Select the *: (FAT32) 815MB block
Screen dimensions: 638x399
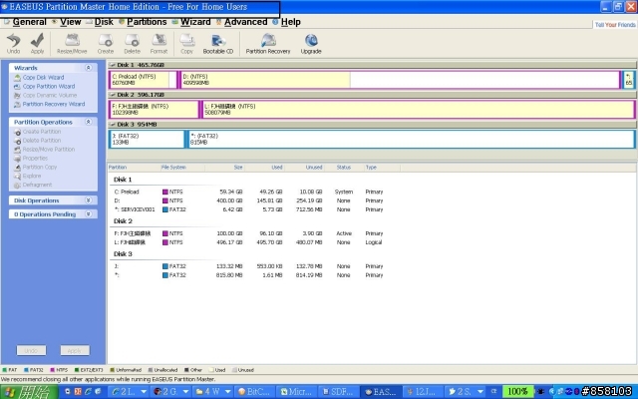[411, 140]
